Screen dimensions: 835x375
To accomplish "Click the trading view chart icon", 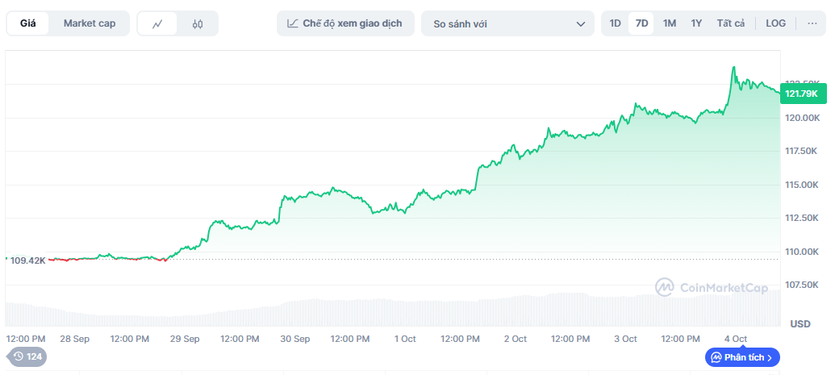I will pos(293,23).
